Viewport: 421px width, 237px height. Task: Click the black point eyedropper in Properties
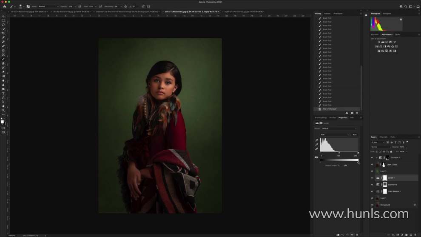coord(316,140)
